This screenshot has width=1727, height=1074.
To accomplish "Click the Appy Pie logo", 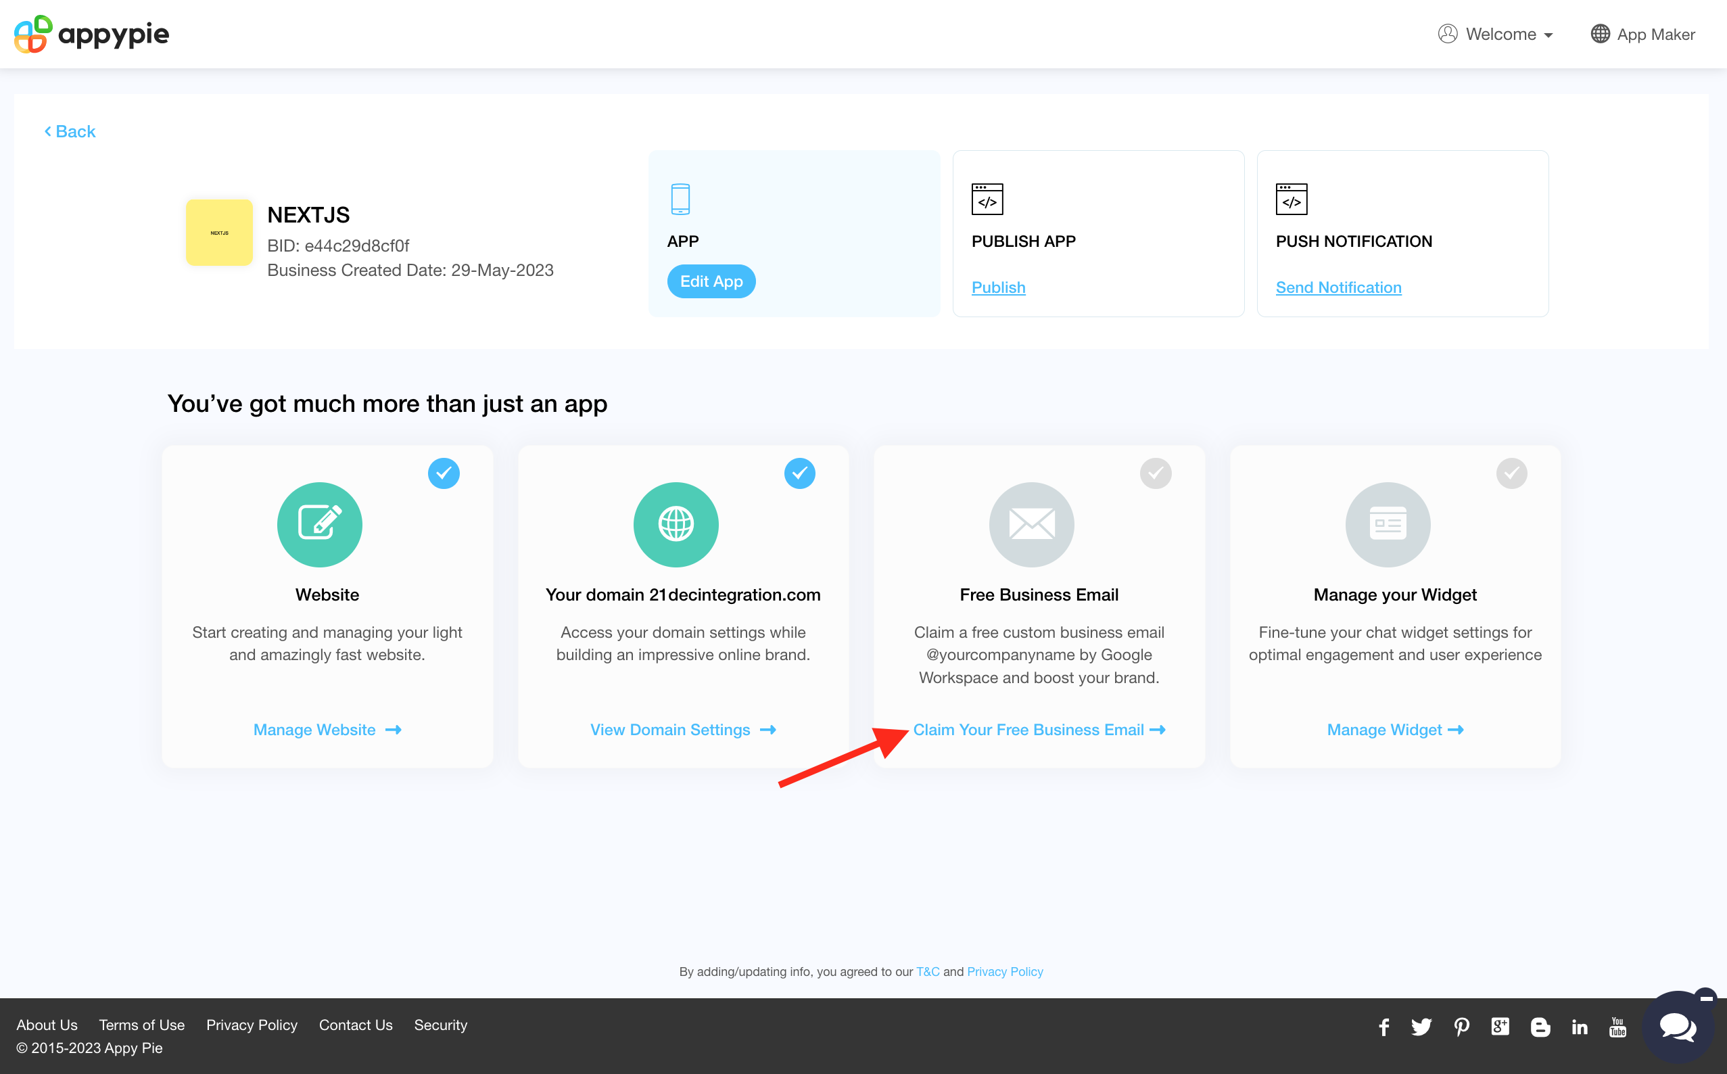I will coord(91,34).
